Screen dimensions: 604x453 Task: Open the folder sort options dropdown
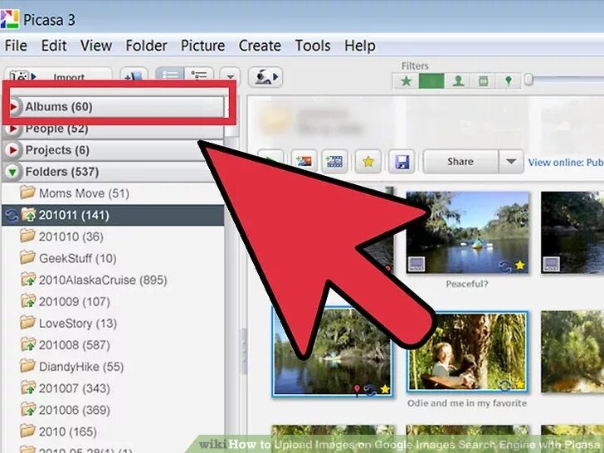pos(230,75)
